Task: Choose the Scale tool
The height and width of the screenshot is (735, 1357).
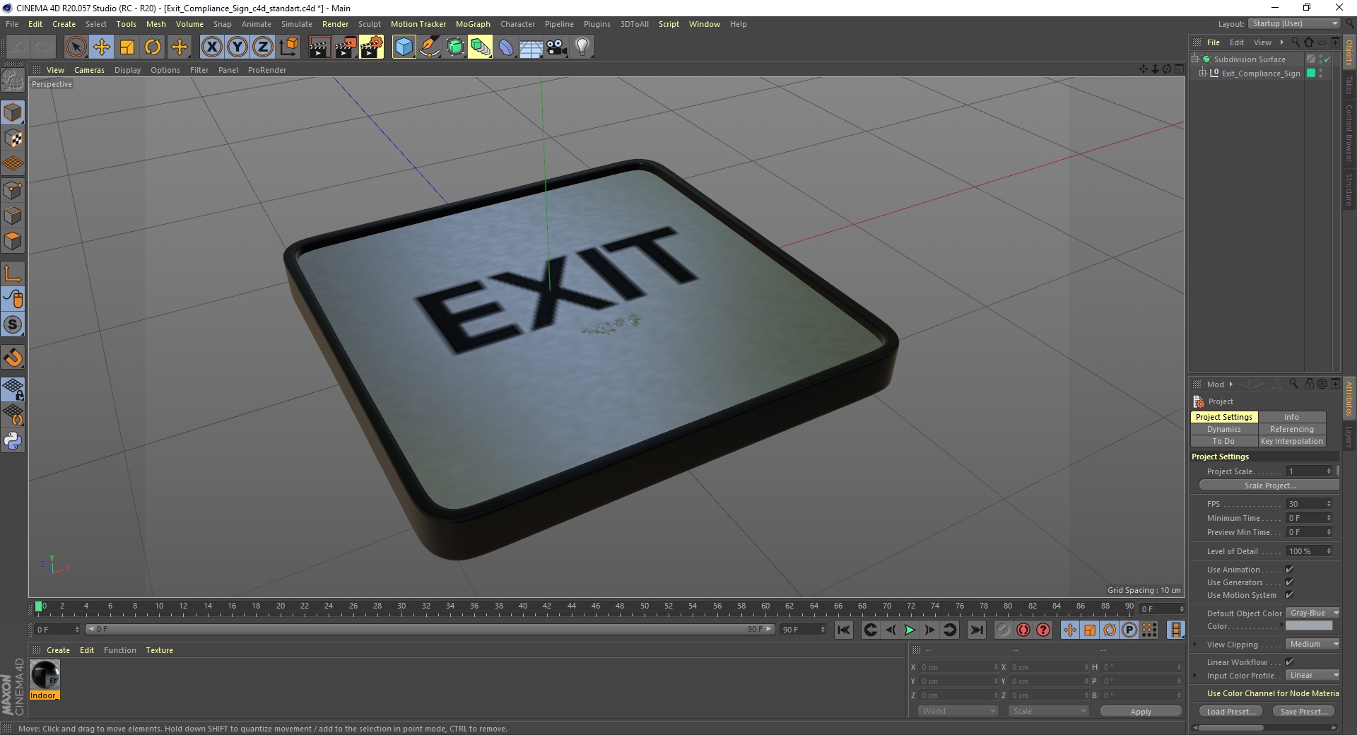Action: pyautogui.click(x=127, y=47)
